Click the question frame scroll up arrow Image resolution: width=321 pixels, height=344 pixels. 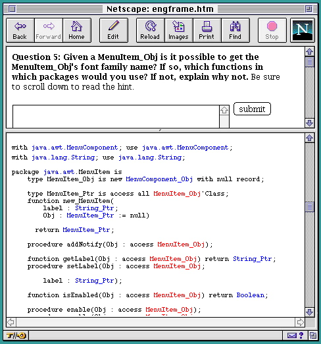pos(310,51)
